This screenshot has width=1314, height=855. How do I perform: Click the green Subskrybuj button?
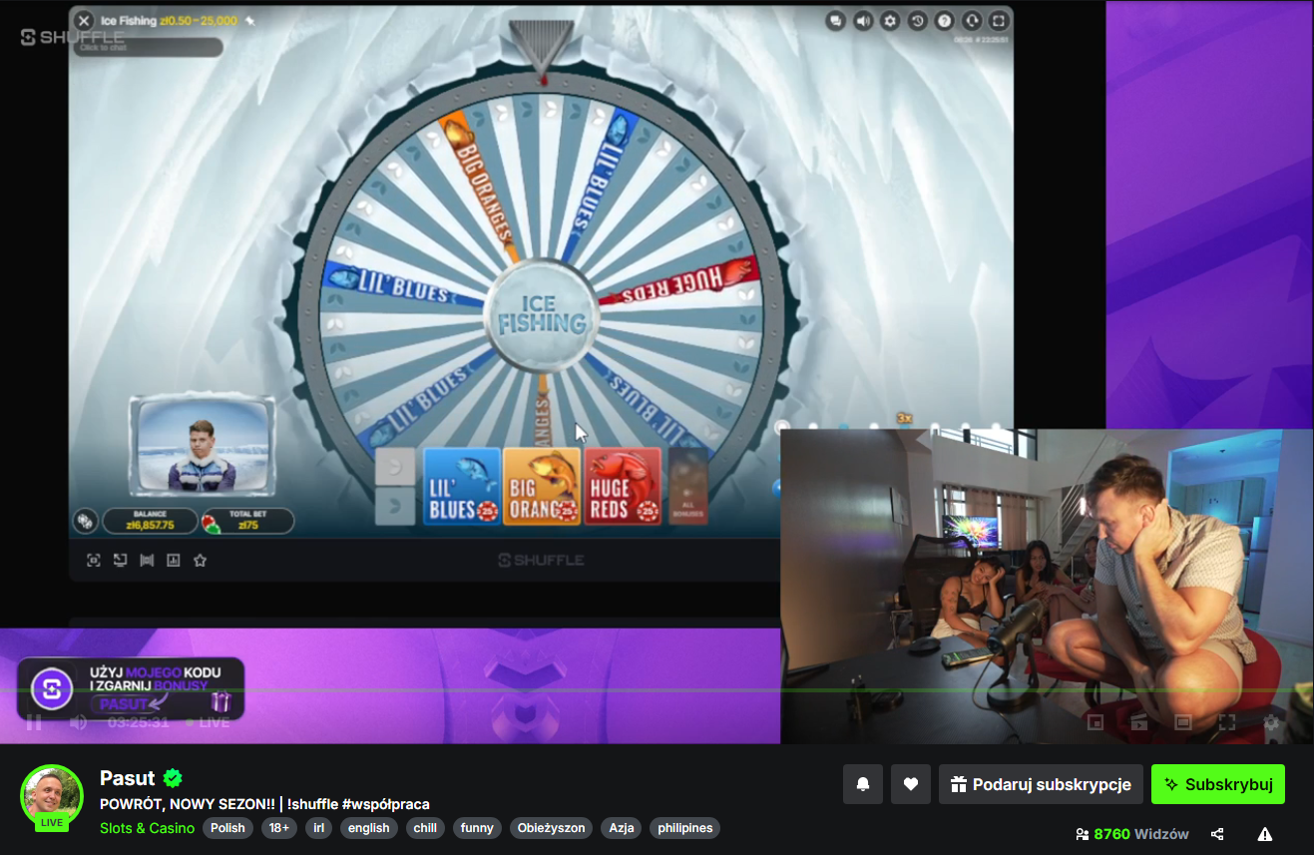[1218, 784]
